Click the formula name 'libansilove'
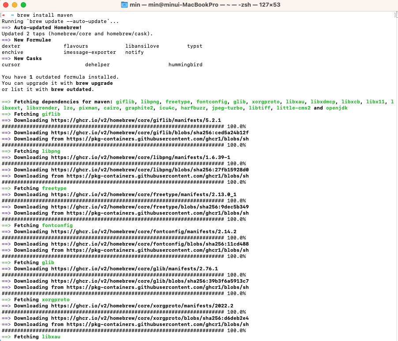Image resolution: width=398 pixels, height=341 pixels. [142, 46]
